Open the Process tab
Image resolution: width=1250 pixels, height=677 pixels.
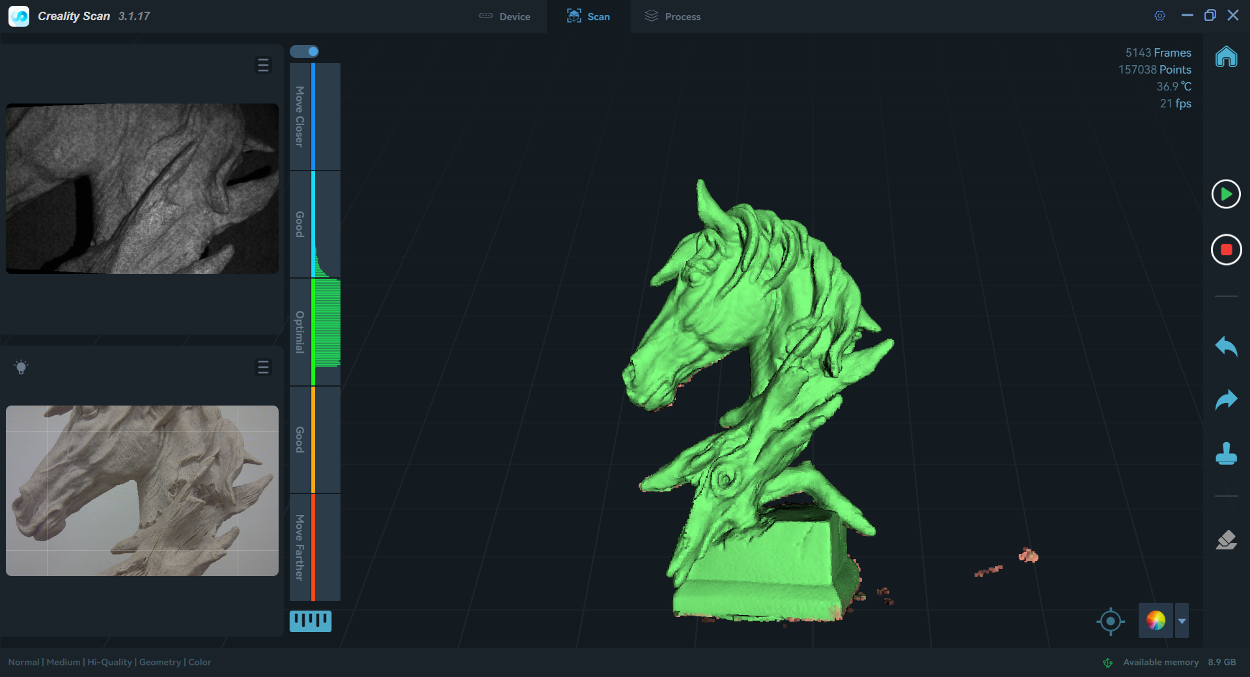click(x=673, y=16)
